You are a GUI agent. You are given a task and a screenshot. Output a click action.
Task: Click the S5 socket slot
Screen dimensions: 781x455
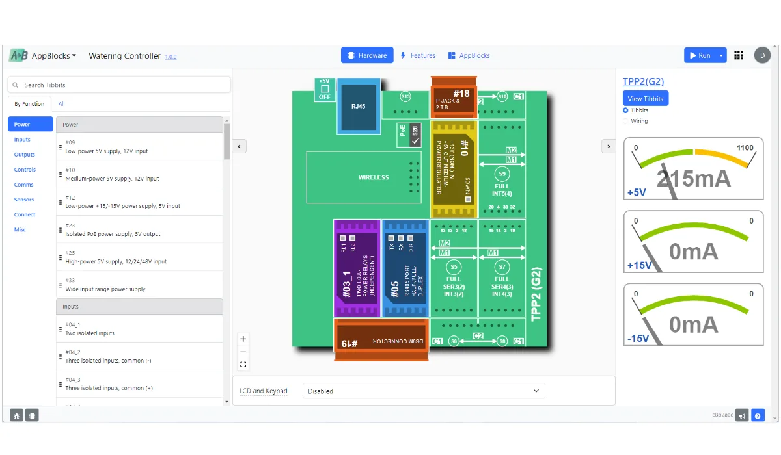pyautogui.click(x=453, y=267)
